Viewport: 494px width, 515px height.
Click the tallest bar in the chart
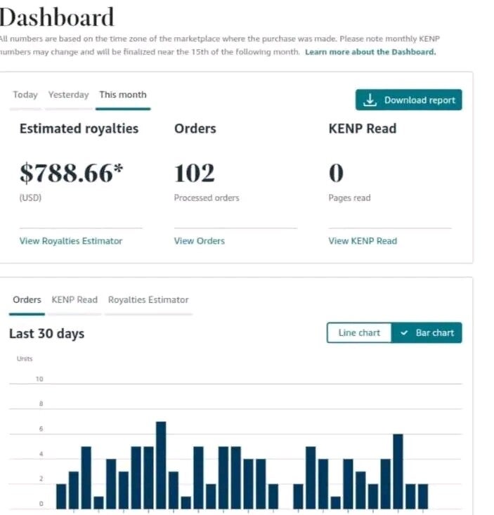click(x=161, y=464)
